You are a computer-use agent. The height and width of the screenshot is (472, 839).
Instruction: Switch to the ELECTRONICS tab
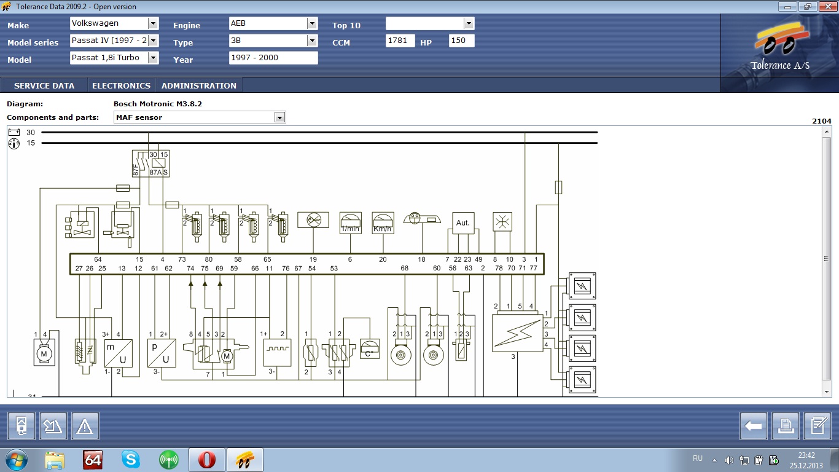point(121,85)
